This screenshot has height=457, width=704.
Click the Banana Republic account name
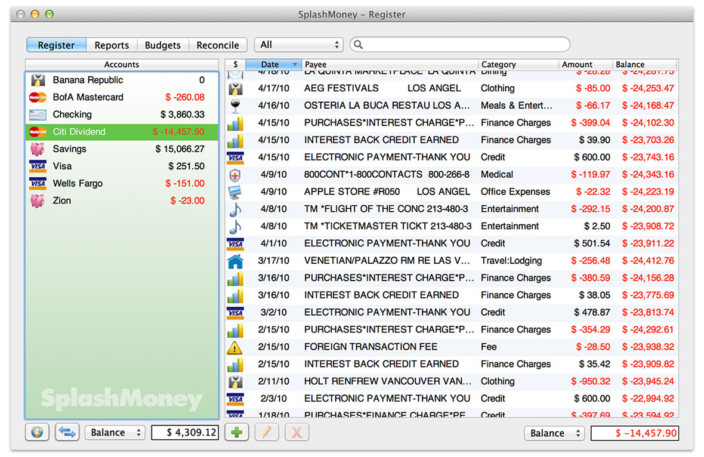(x=88, y=81)
